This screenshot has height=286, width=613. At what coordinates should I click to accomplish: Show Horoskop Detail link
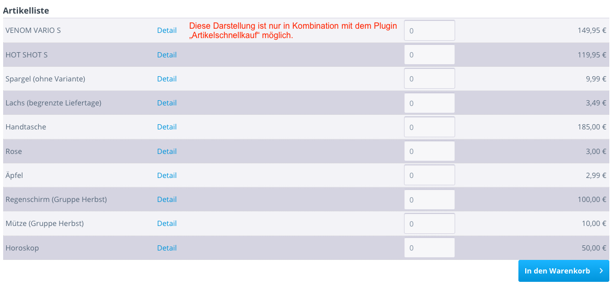(x=167, y=248)
